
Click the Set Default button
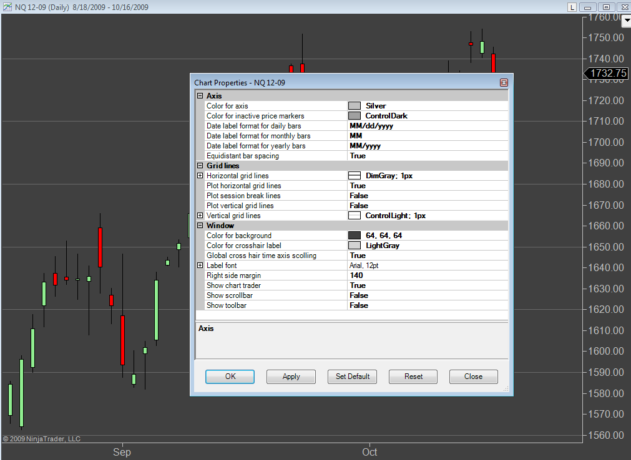(x=352, y=376)
